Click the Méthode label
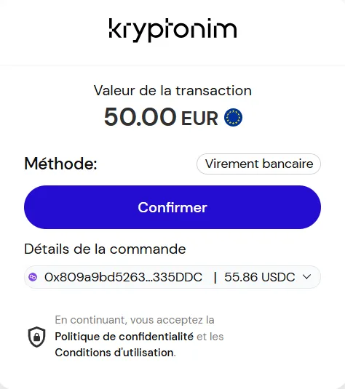 click(x=61, y=164)
